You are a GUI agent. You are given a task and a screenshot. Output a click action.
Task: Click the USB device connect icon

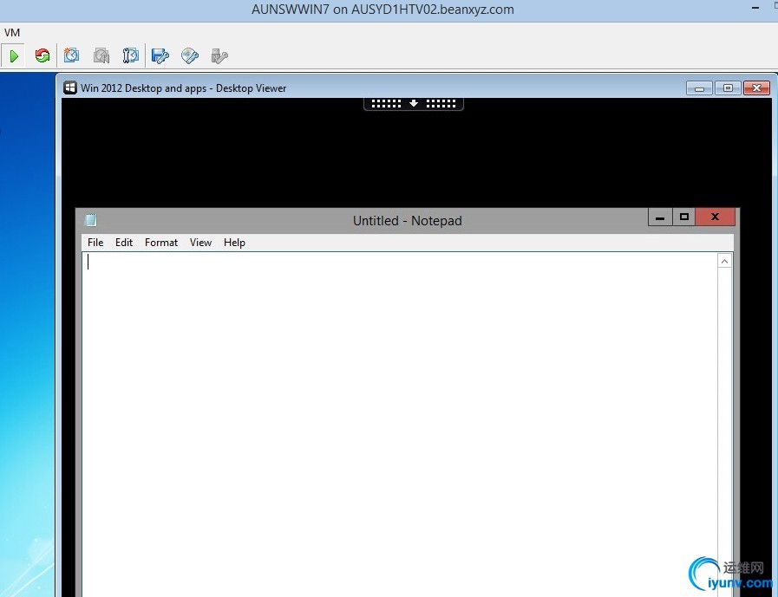(219, 55)
